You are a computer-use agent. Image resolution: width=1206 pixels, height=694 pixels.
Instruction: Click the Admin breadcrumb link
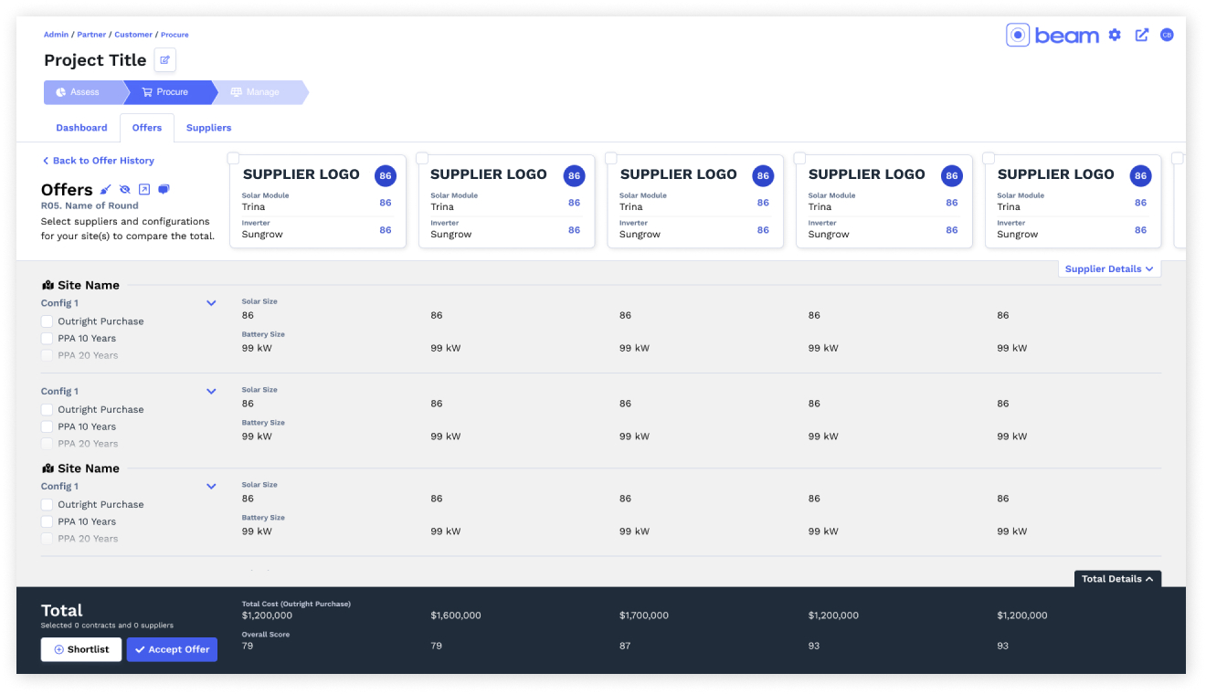(56, 35)
